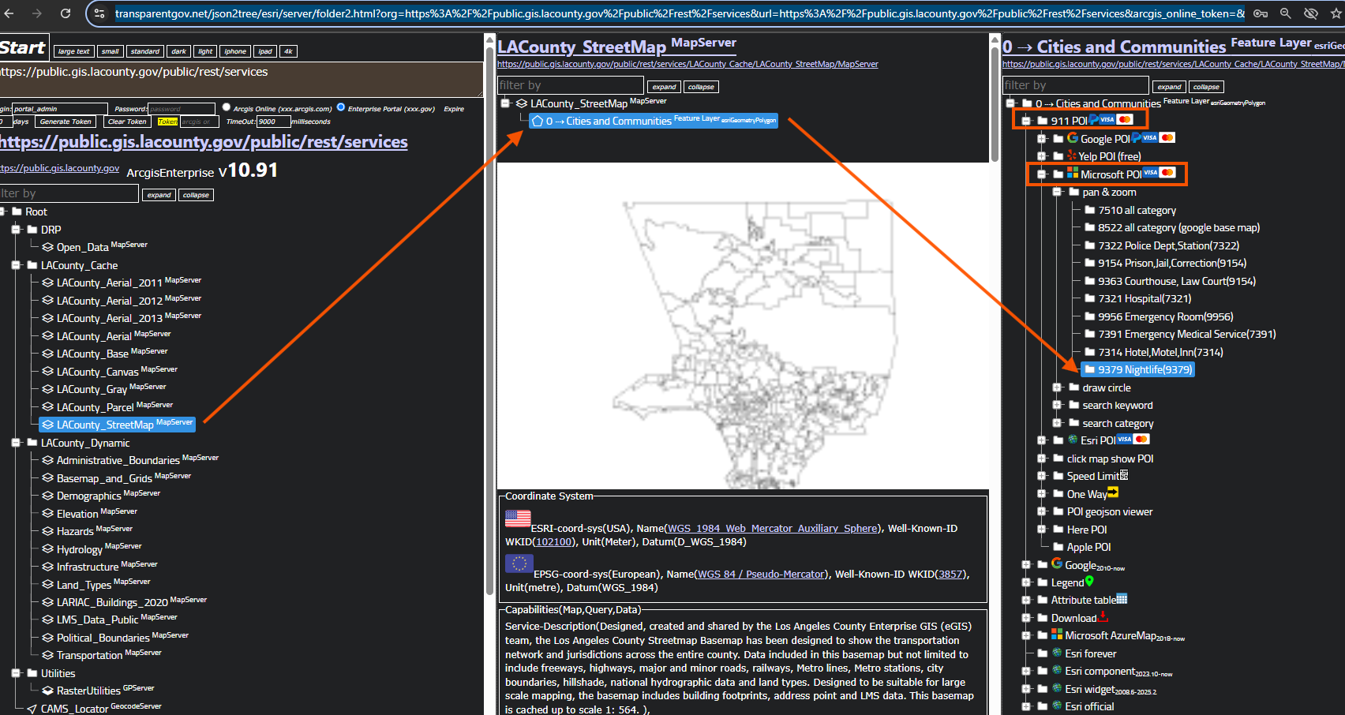Select the Enterprise Portal radio button

[341, 107]
